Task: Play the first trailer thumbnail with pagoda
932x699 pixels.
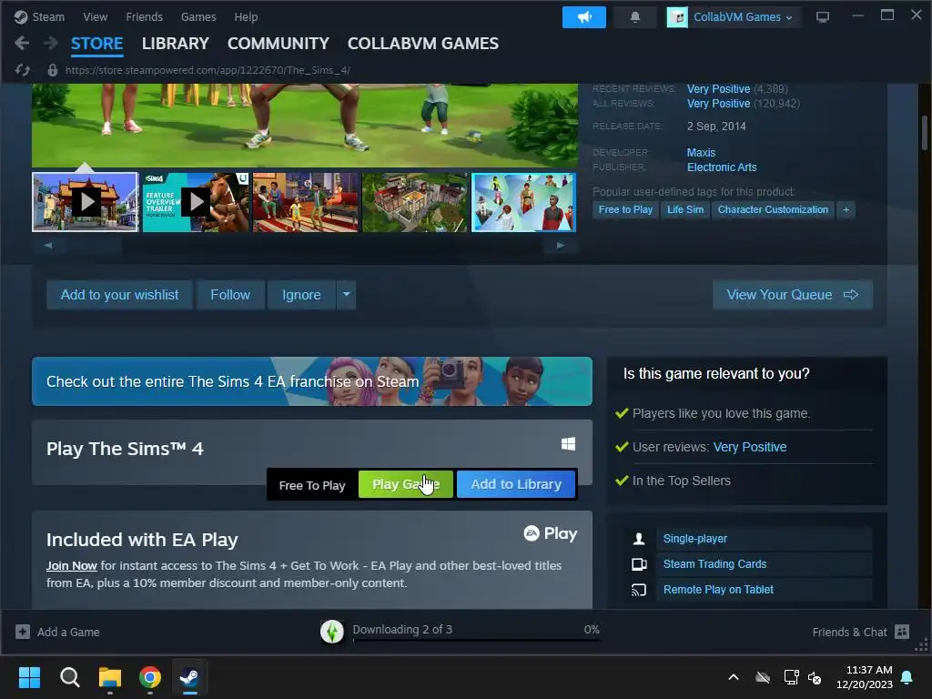Action: pos(85,202)
